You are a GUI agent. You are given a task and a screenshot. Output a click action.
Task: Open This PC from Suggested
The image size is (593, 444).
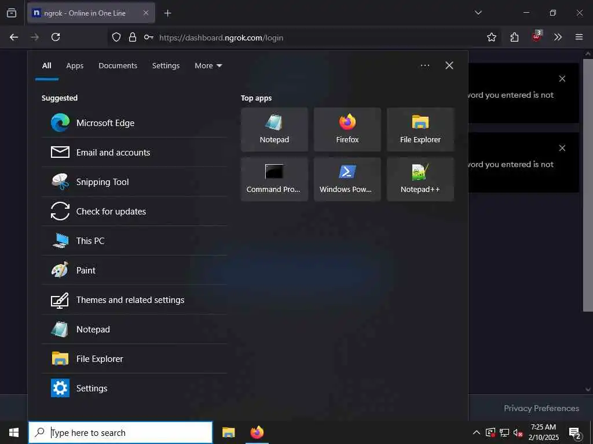(134, 241)
